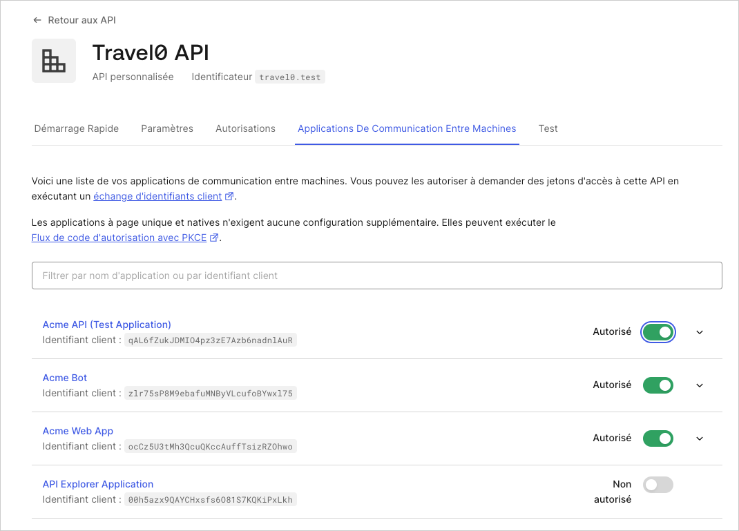Switch to the Paramètres tab

167,128
